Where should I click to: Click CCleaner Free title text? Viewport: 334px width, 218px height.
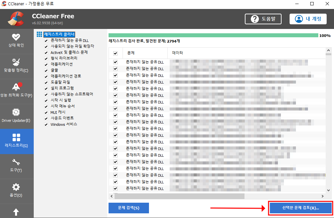click(x=53, y=16)
